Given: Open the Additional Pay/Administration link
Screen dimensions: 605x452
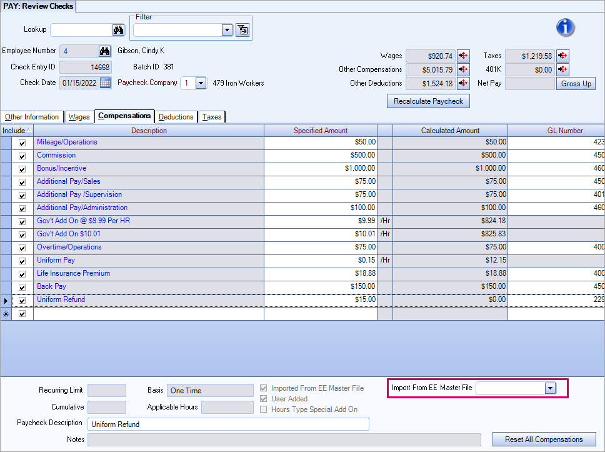Looking at the screenshot, I should tap(82, 208).
